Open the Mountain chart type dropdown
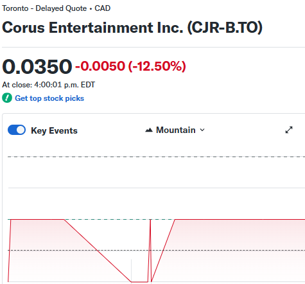Viewport: 305px width, 284px height. (x=175, y=130)
